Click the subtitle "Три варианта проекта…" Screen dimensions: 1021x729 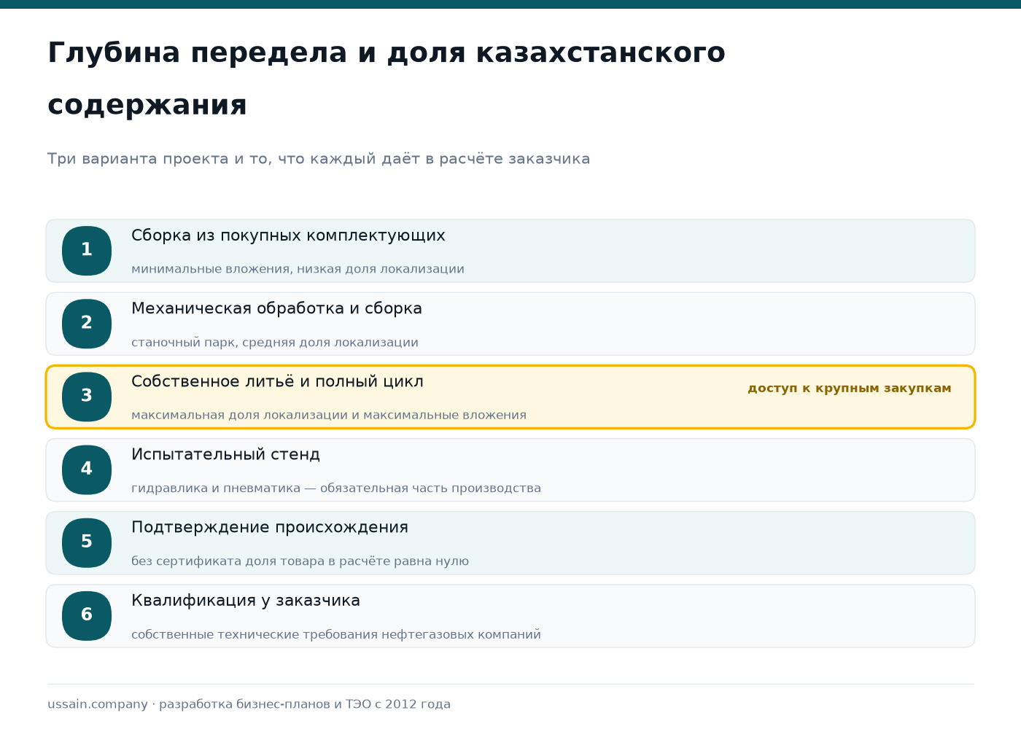tap(319, 159)
